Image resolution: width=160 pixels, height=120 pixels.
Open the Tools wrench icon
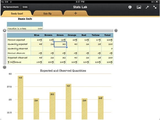click(147, 7)
